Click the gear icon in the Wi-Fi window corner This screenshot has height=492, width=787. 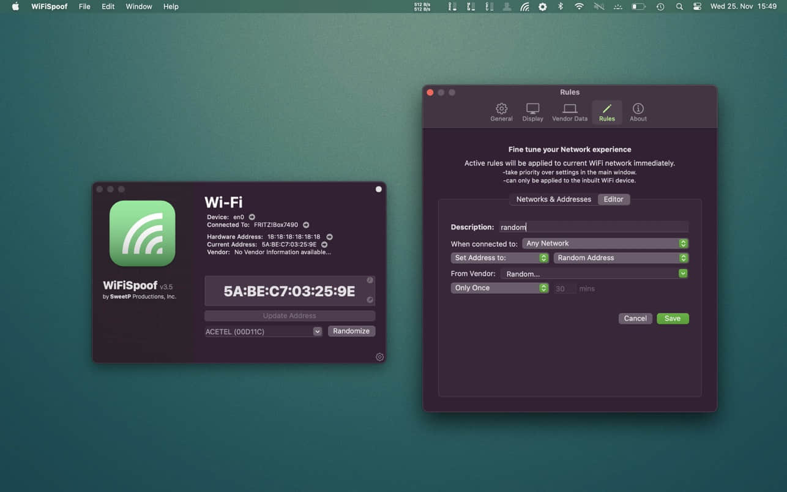tap(379, 357)
